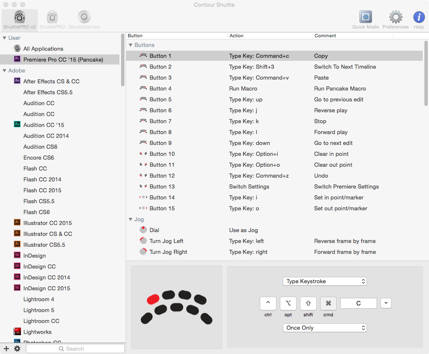Toggle the shift modifier key
Viewport: 429px width, 354px height.
tap(308, 303)
